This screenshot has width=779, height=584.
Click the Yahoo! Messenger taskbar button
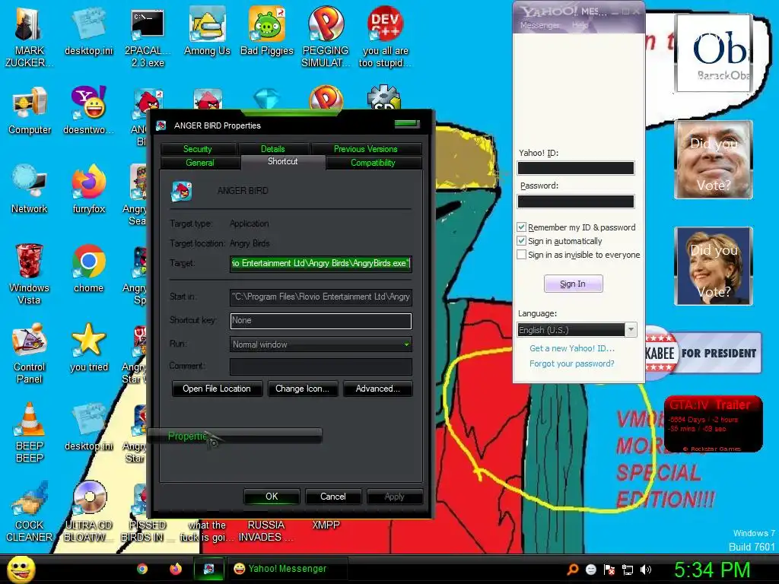click(288, 569)
